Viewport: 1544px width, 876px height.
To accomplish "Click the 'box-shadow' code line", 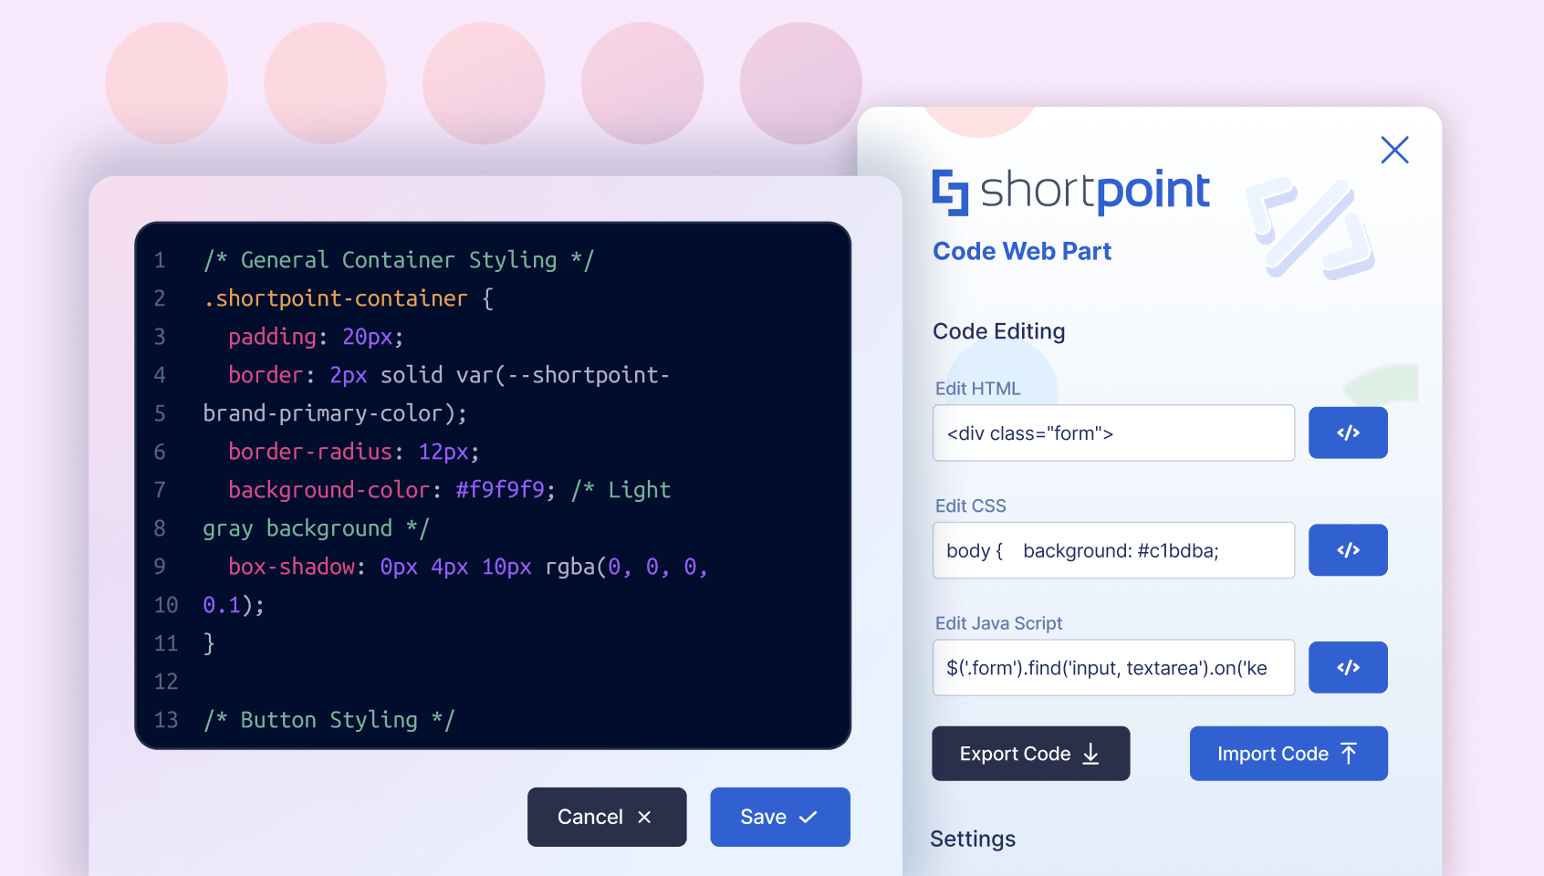I will coord(468,567).
